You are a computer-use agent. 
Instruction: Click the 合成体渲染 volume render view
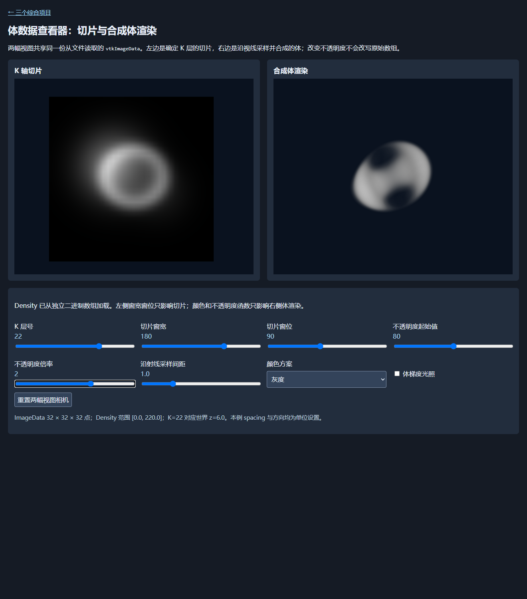pos(393,177)
